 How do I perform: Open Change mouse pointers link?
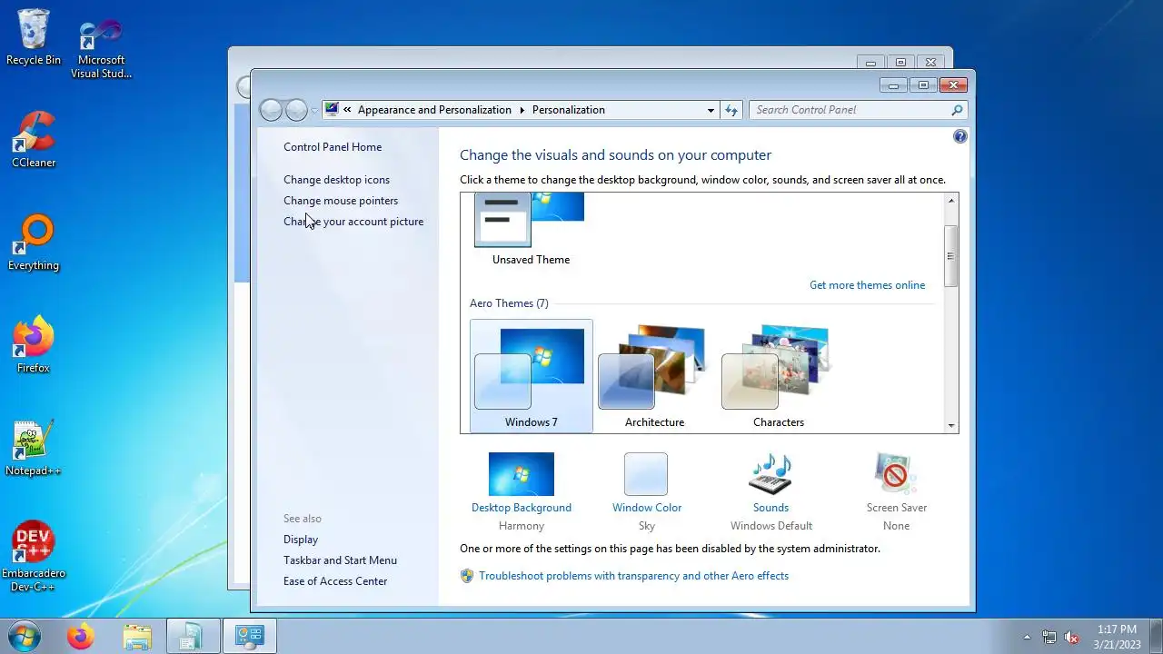pyautogui.click(x=341, y=201)
